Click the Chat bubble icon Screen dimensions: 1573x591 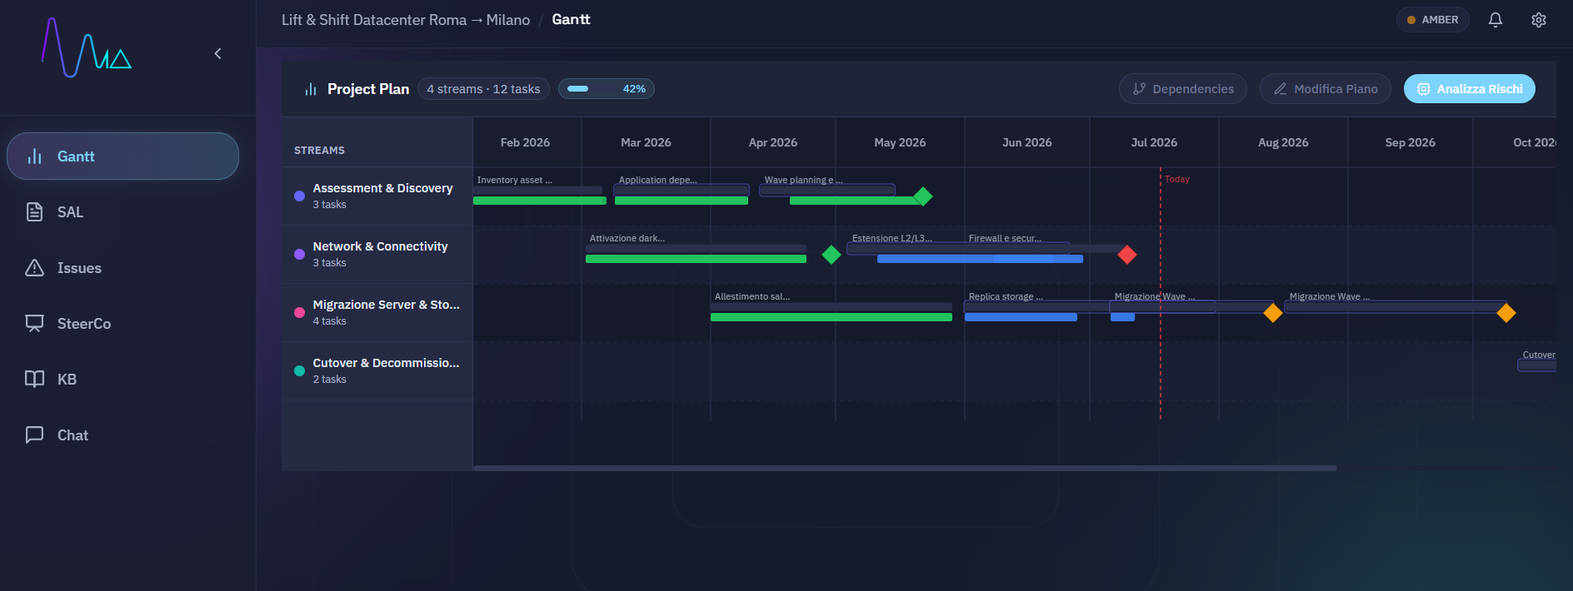[x=34, y=435]
